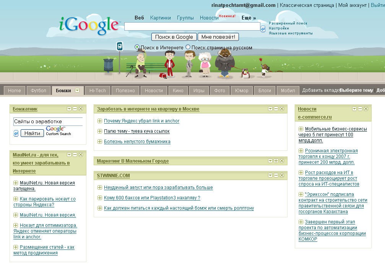Screen dimensions: 385x269
Task: Open the Бомжи tab dropdown arrow
Action: (77, 90)
